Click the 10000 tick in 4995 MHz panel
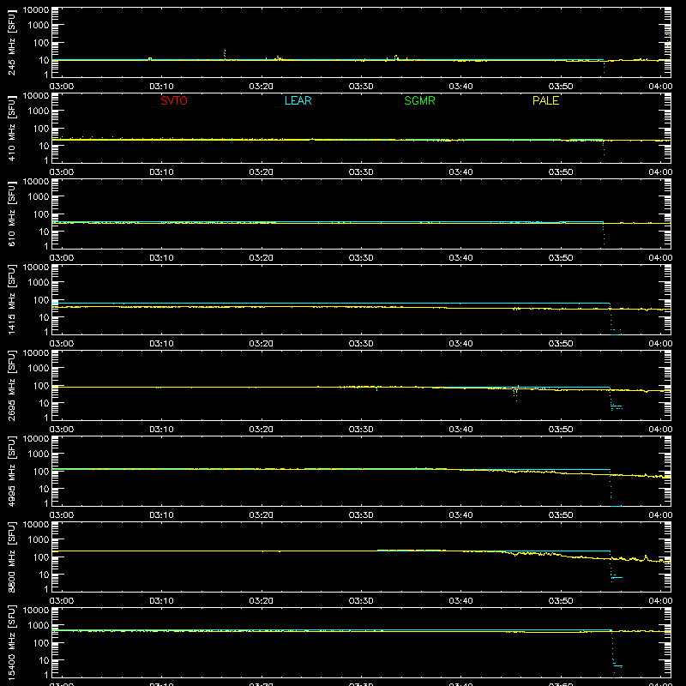The image size is (686, 686). point(36,439)
